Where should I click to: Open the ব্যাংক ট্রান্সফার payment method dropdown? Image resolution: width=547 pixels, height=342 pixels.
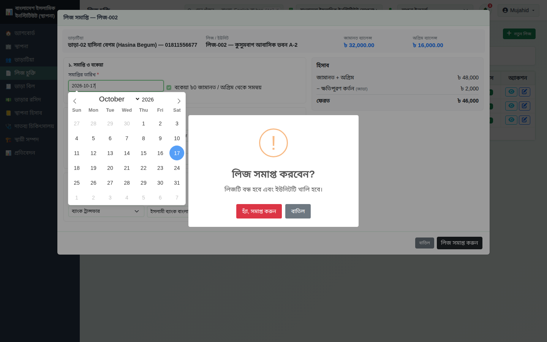click(x=106, y=211)
